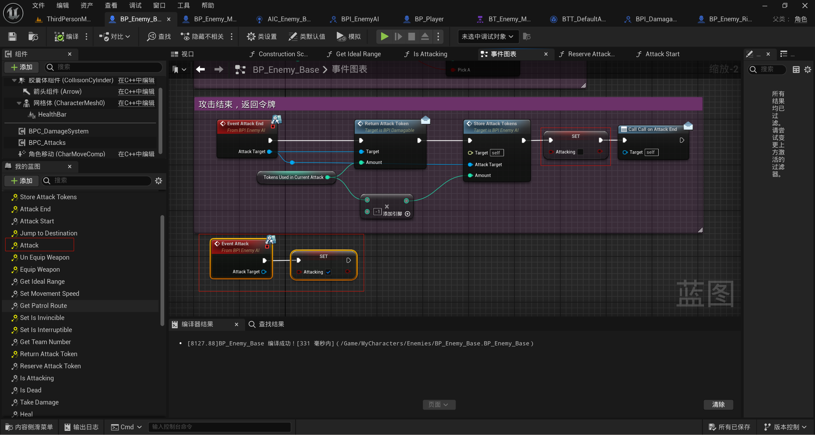Collapse the CharacterMesh0 tree item
815x435 pixels.
pos(19,103)
